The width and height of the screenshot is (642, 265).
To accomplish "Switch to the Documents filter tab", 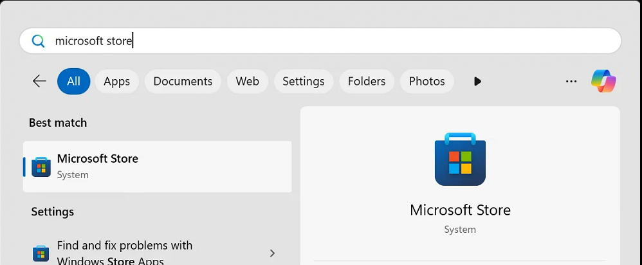I will 183,81.
